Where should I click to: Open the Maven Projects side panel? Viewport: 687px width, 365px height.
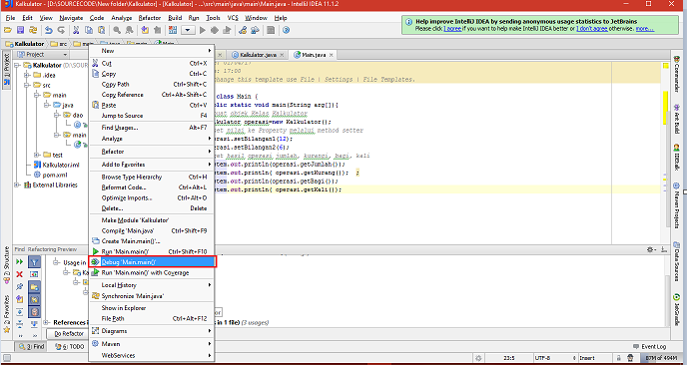(676, 205)
